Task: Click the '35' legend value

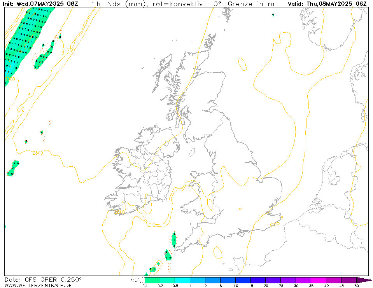Action: pos(311,286)
